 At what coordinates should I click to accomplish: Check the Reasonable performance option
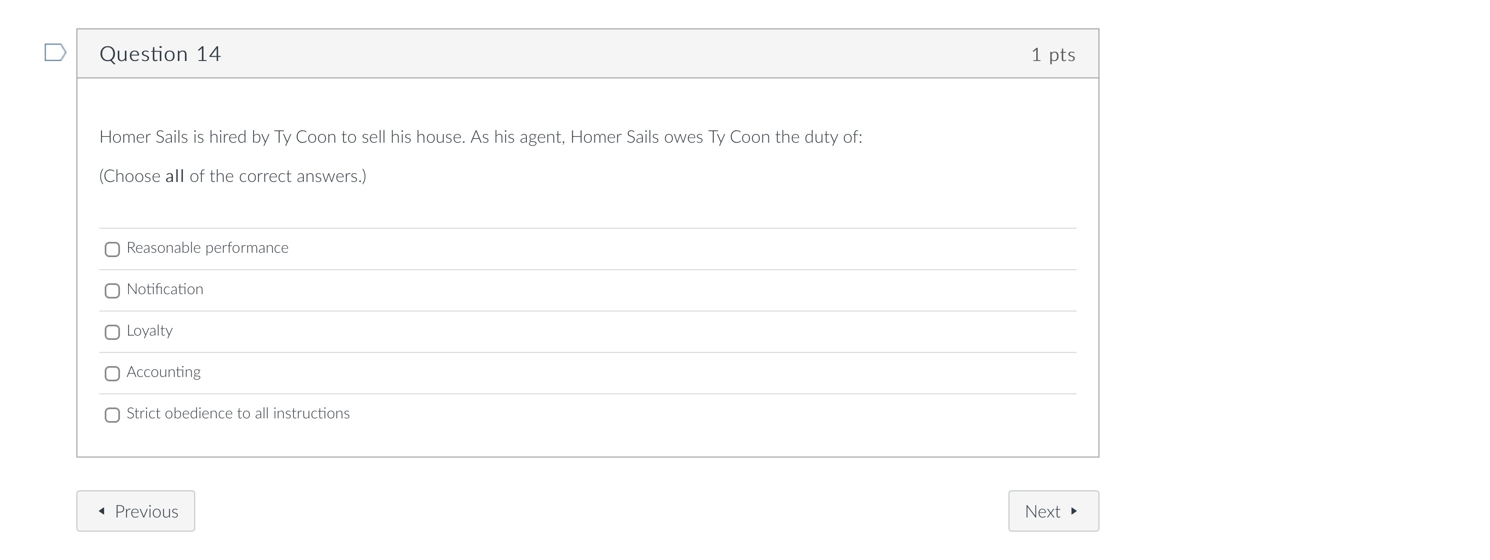click(x=113, y=249)
